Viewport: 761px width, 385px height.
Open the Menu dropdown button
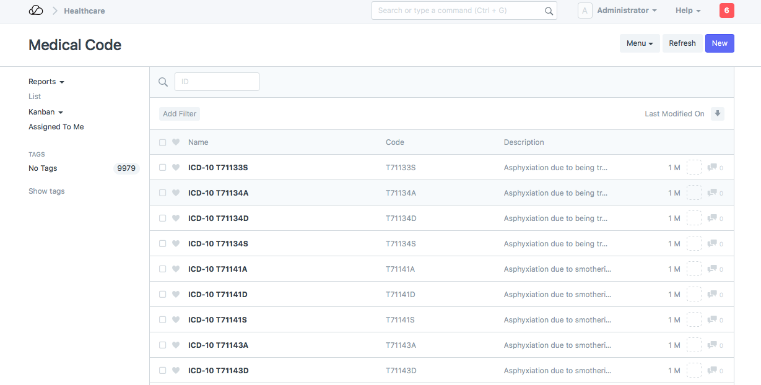coord(640,43)
